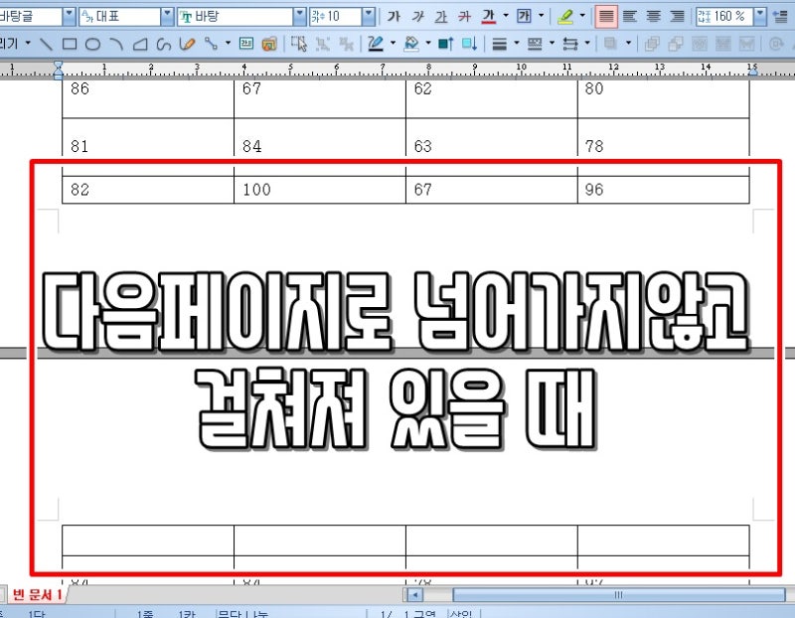Click the arrow style icon
Viewport: 795px width, 618px height.
click(570, 44)
